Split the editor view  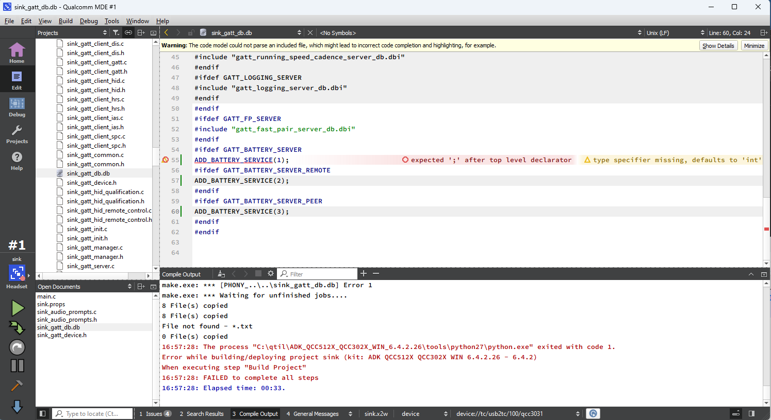(764, 32)
